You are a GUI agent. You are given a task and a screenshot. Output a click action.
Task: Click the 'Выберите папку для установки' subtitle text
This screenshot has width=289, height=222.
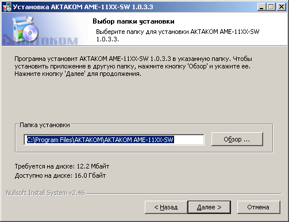[178, 35]
